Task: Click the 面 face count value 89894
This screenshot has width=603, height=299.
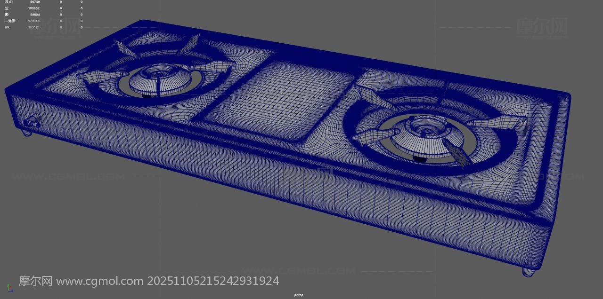Action: [x=34, y=15]
